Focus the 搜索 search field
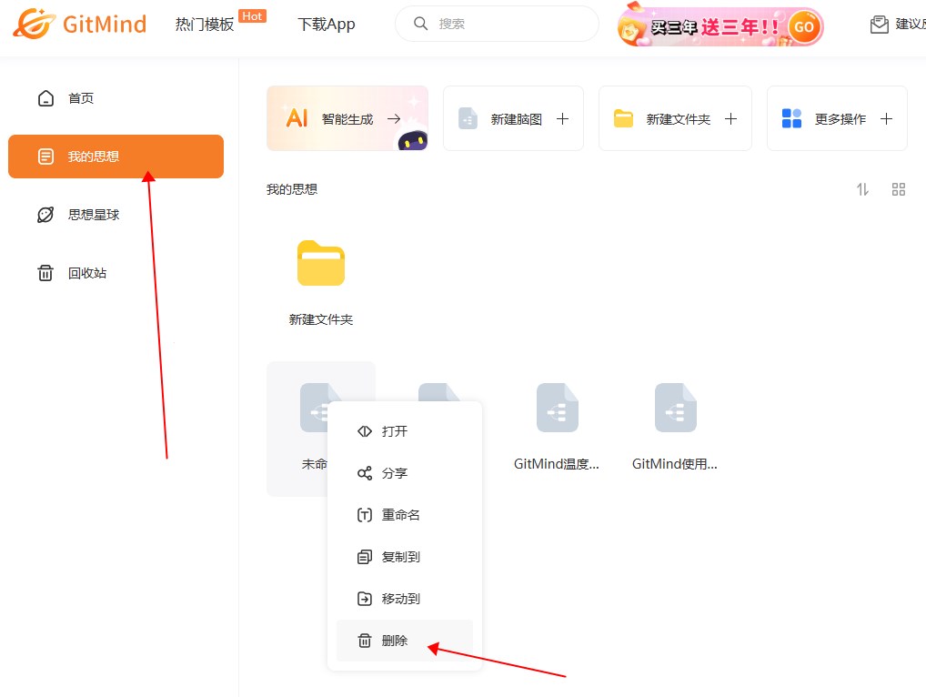926x697 pixels. click(x=497, y=24)
